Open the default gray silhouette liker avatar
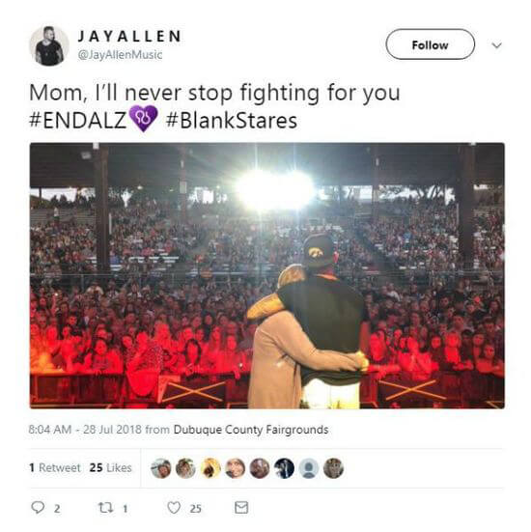531x532 pixels. tap(308, 468)
